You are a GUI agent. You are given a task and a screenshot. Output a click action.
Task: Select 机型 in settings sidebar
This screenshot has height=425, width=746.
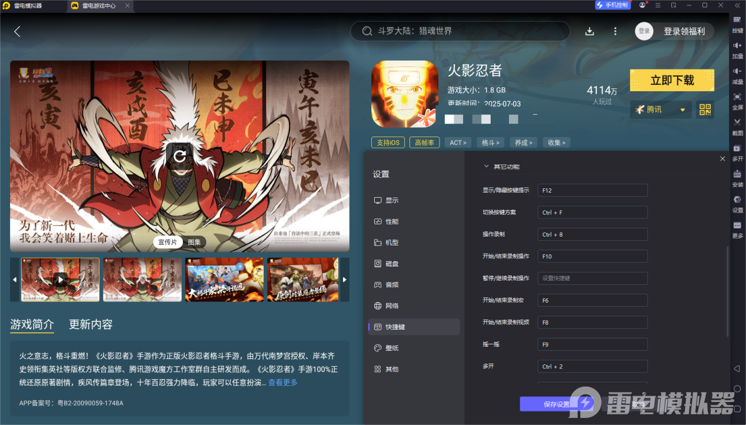(414, 243)
